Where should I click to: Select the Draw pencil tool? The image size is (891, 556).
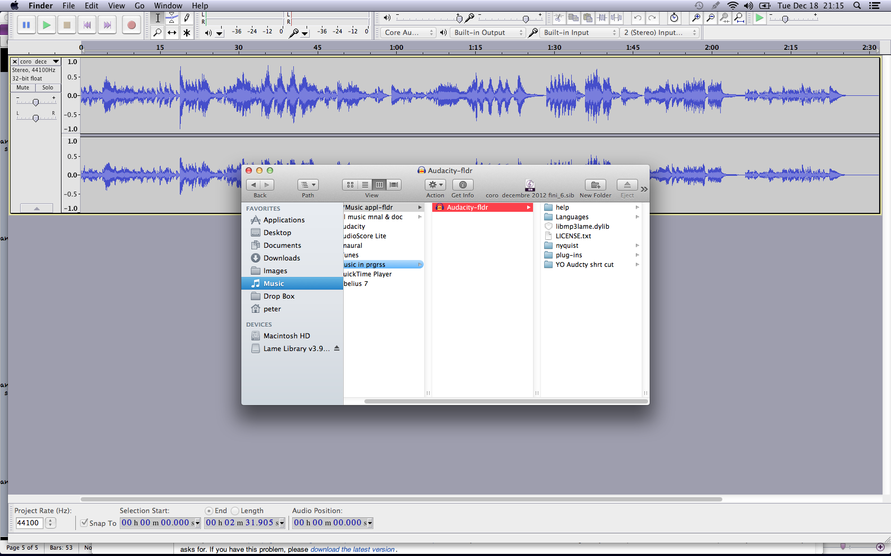pos(187,18)
